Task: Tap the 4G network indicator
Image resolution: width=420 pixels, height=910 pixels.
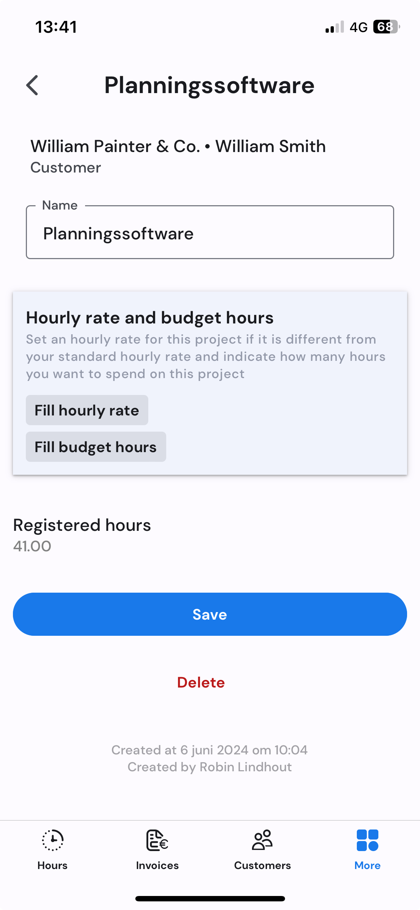Action: click(359, 27)
